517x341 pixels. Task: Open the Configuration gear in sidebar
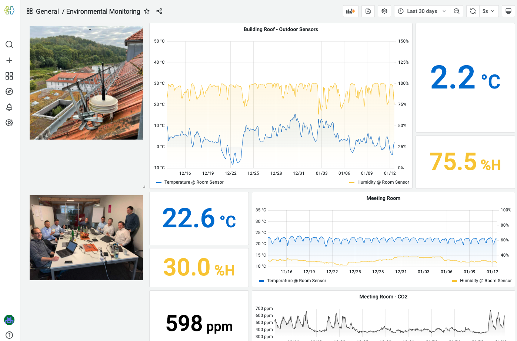[9, 123]
